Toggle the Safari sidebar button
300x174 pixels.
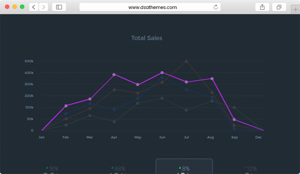coord(59,7)
